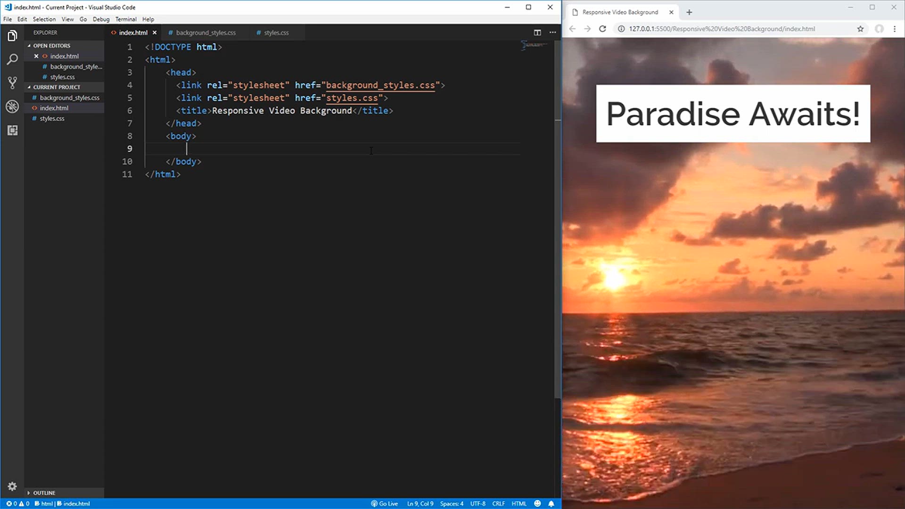
Task: Open the Terminal menu
Action: click(x=126, y=19)
